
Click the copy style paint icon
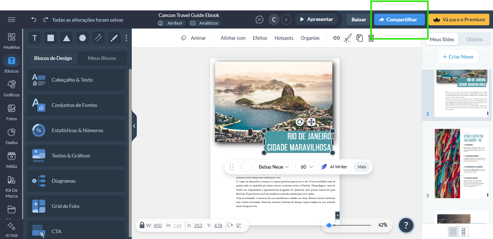(x=347, y=38)
